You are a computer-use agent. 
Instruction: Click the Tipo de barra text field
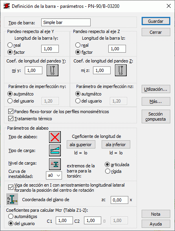point(66,22)
